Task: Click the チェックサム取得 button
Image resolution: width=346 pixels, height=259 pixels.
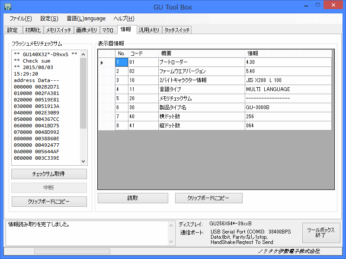Action: click(x=49, y=174)
